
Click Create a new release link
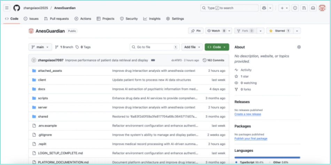click(247, 114)
